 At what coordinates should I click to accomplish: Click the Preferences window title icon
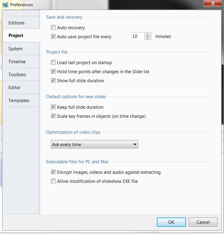click(x=5, y=5)
